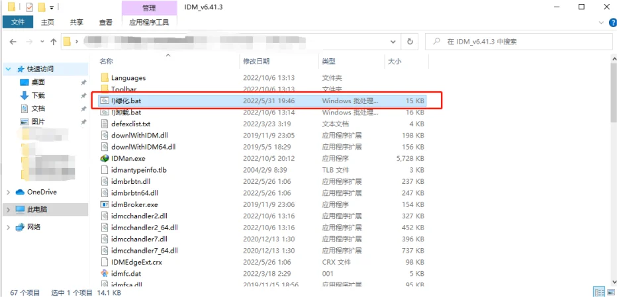
Task: Select the Toolbar folder icon
Action: 105,88
